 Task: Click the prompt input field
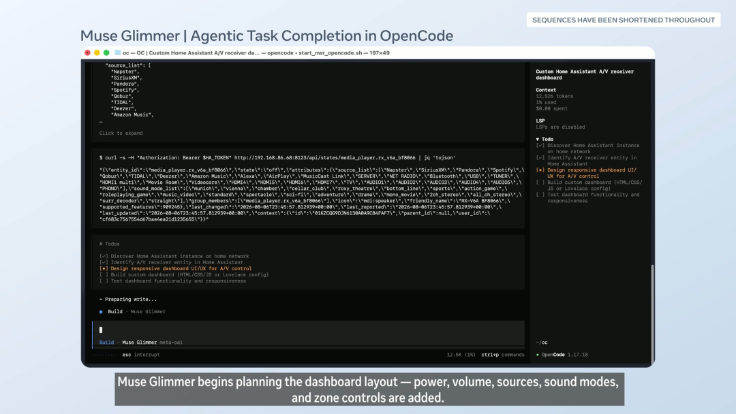point(309,330)
